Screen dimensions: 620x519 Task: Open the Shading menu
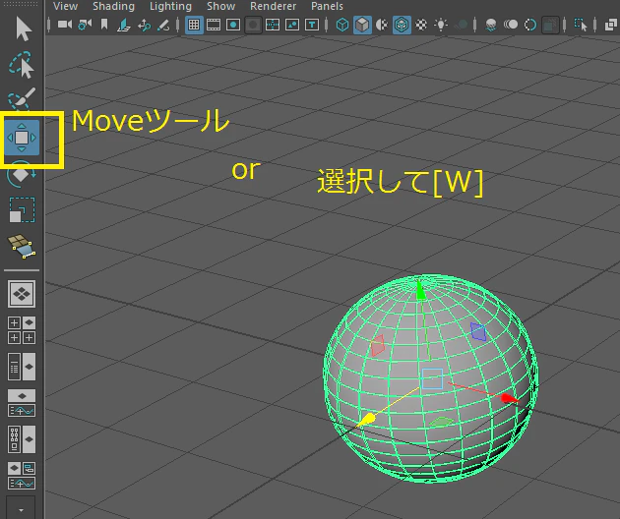pyautogui.click(x=113, y=6)
